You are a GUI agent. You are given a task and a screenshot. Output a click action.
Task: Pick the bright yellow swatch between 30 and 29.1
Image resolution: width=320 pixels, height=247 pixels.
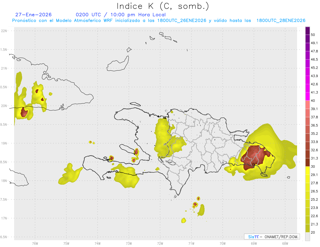click(x=307, y=171)
